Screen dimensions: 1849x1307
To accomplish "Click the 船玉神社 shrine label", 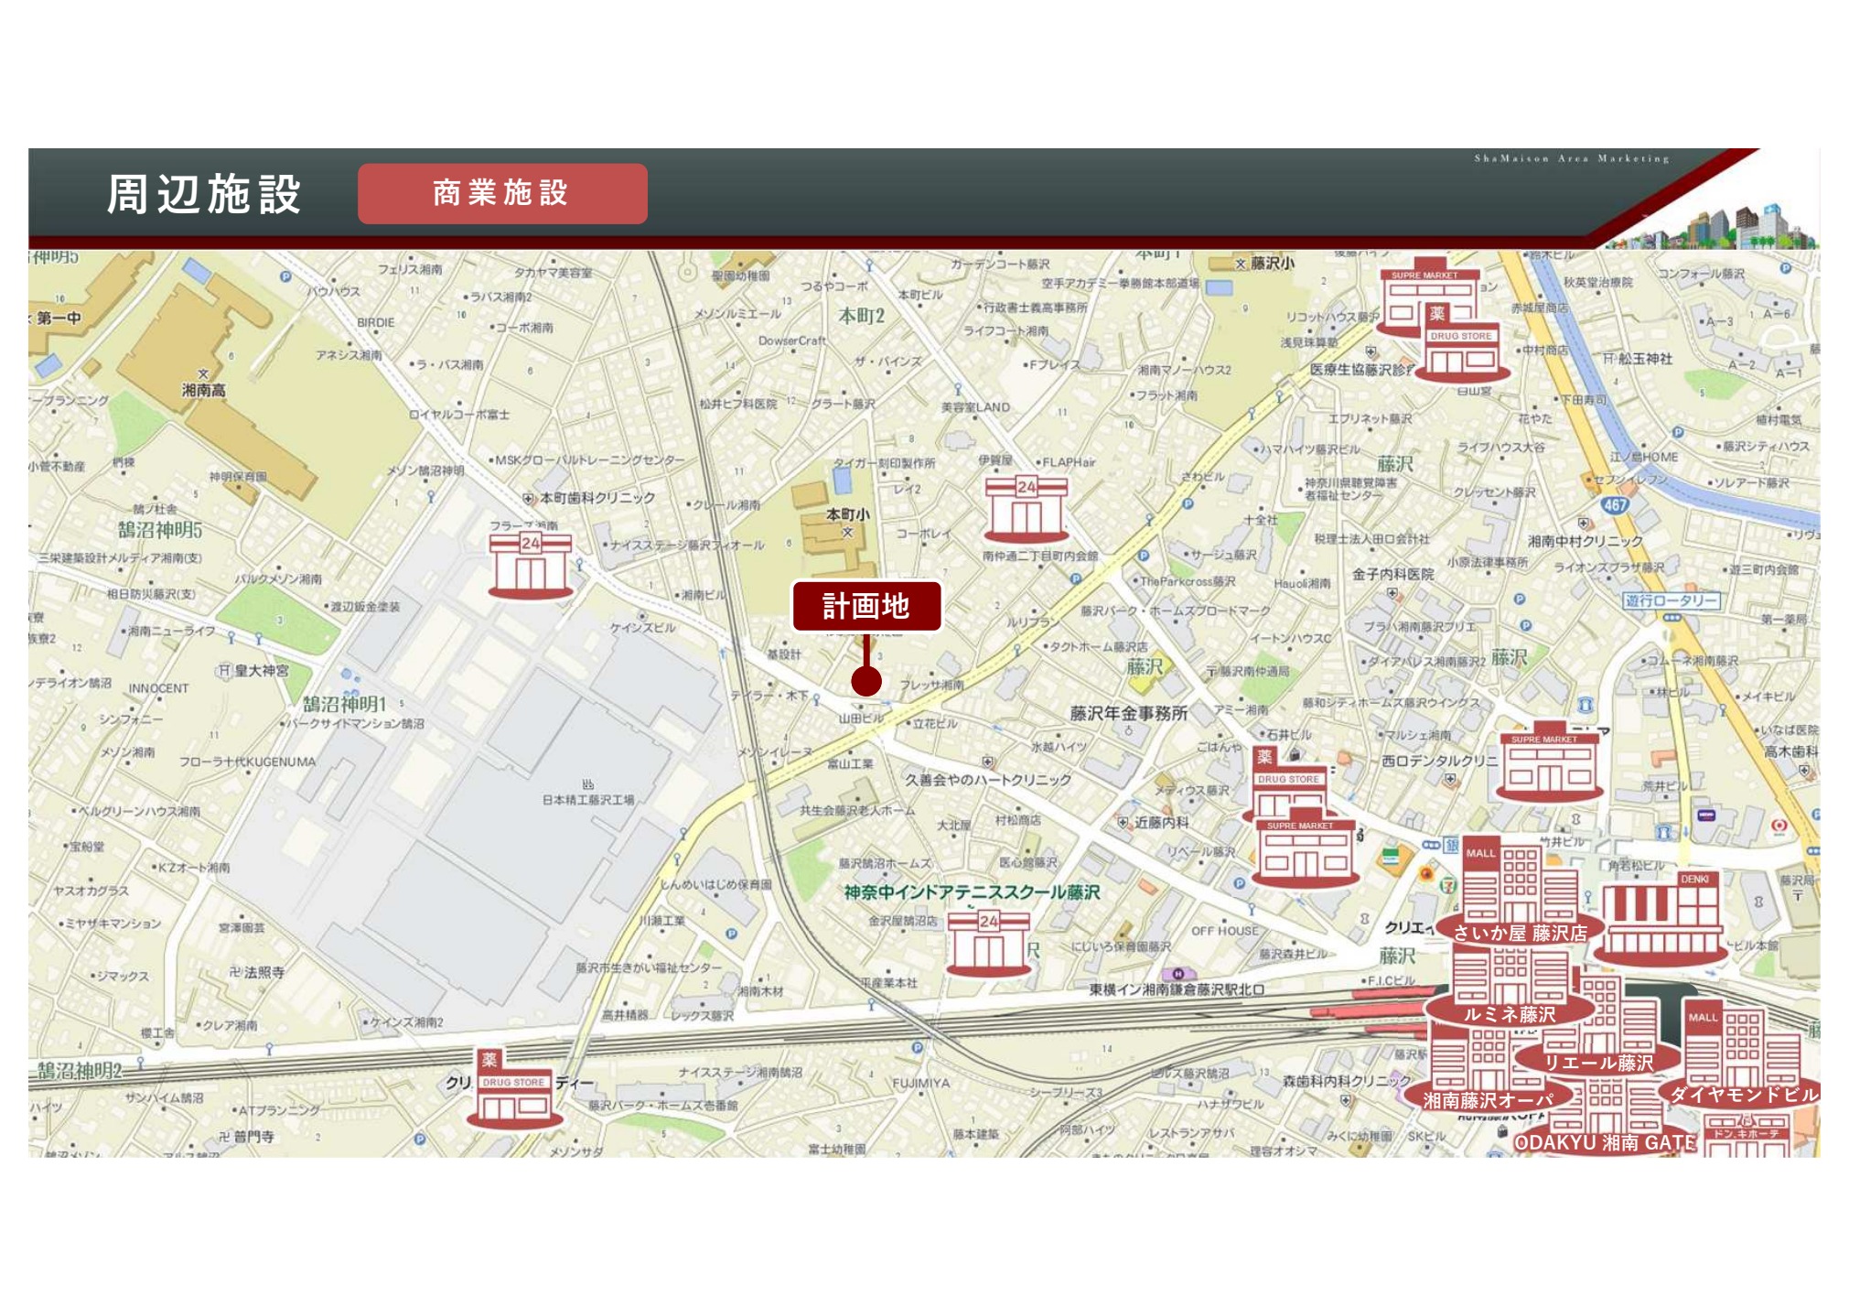I will [1644, 359].
